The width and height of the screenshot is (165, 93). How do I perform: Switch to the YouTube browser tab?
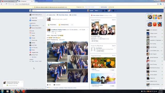(9, 1)
